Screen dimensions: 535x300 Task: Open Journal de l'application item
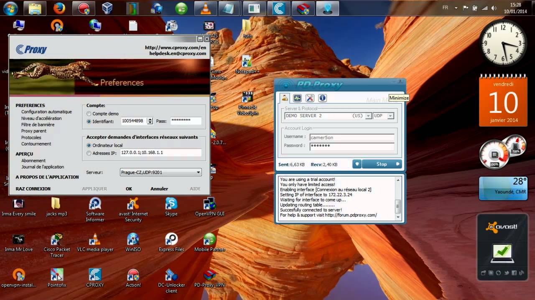click(43, 167)
